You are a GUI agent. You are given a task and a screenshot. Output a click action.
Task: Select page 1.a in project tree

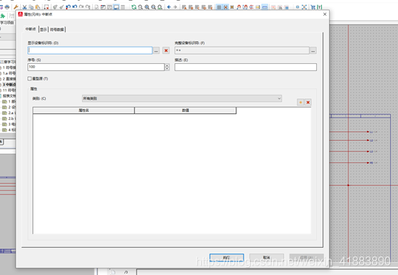[x=9, y=73]
